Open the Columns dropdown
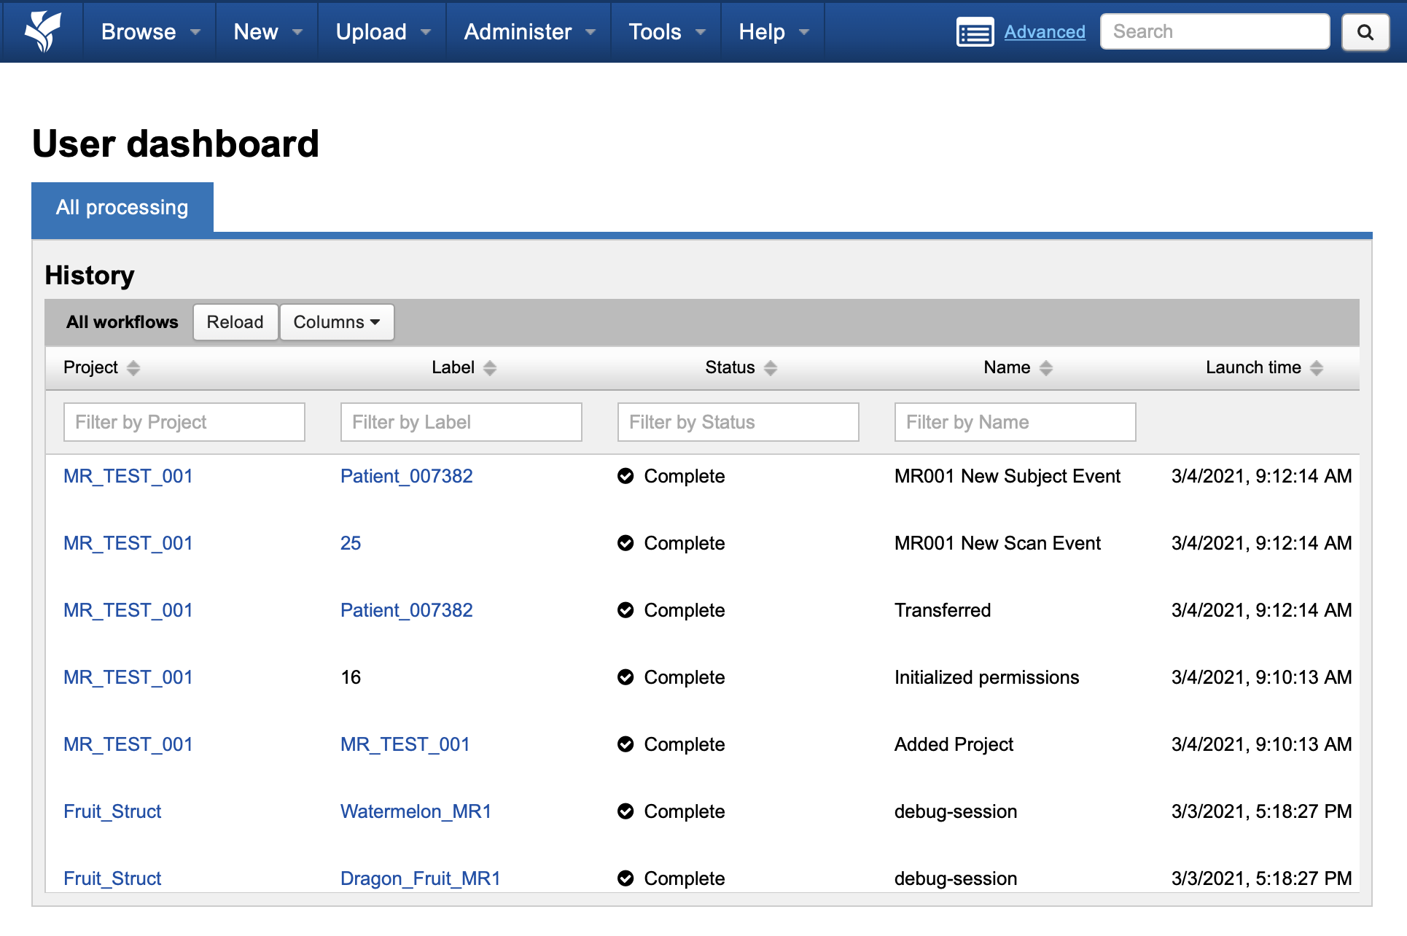 point(337,322)
